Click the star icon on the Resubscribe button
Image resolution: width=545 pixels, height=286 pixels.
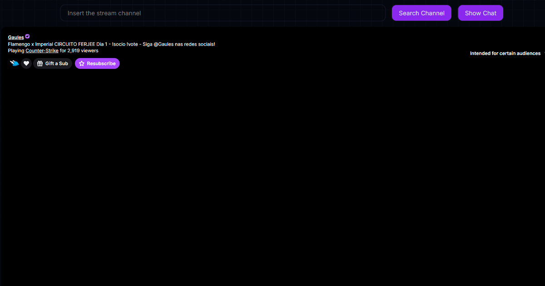point(82,64)
